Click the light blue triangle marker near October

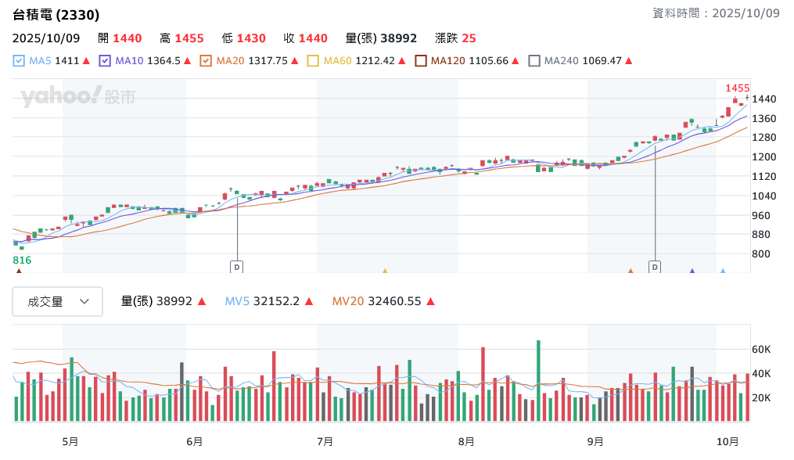tap(723, 271)
